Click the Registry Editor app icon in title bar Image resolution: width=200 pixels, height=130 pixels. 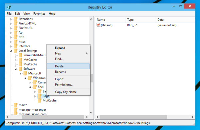pyautogui.click(x=9, y=7)
